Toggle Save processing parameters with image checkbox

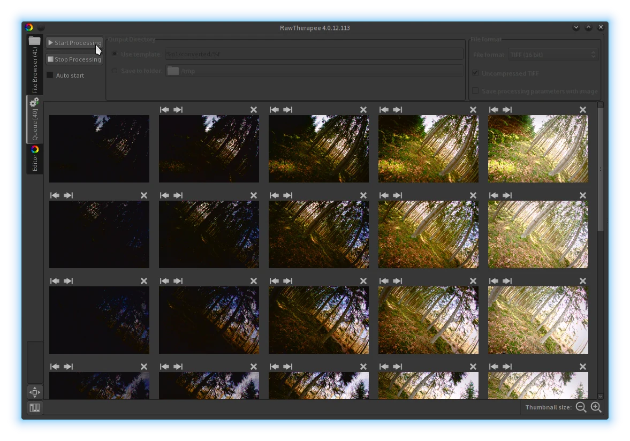475,91
